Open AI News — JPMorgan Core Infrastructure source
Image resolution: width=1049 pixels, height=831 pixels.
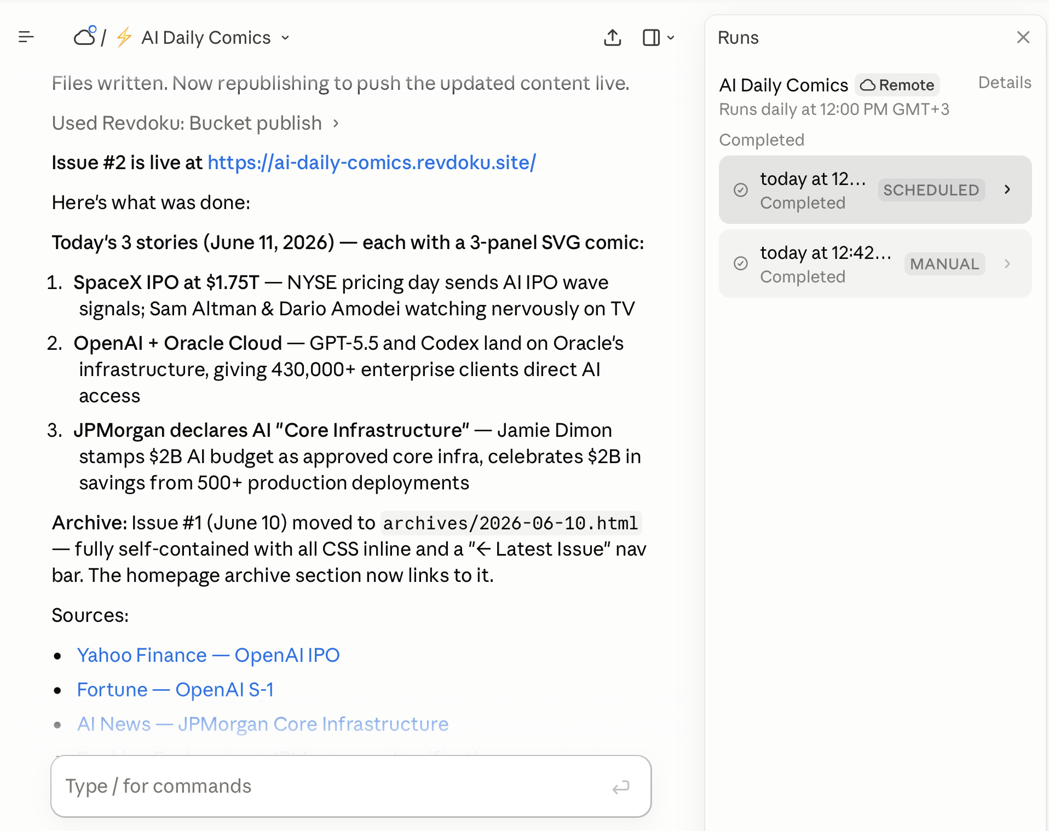click(x=263, y=724)
